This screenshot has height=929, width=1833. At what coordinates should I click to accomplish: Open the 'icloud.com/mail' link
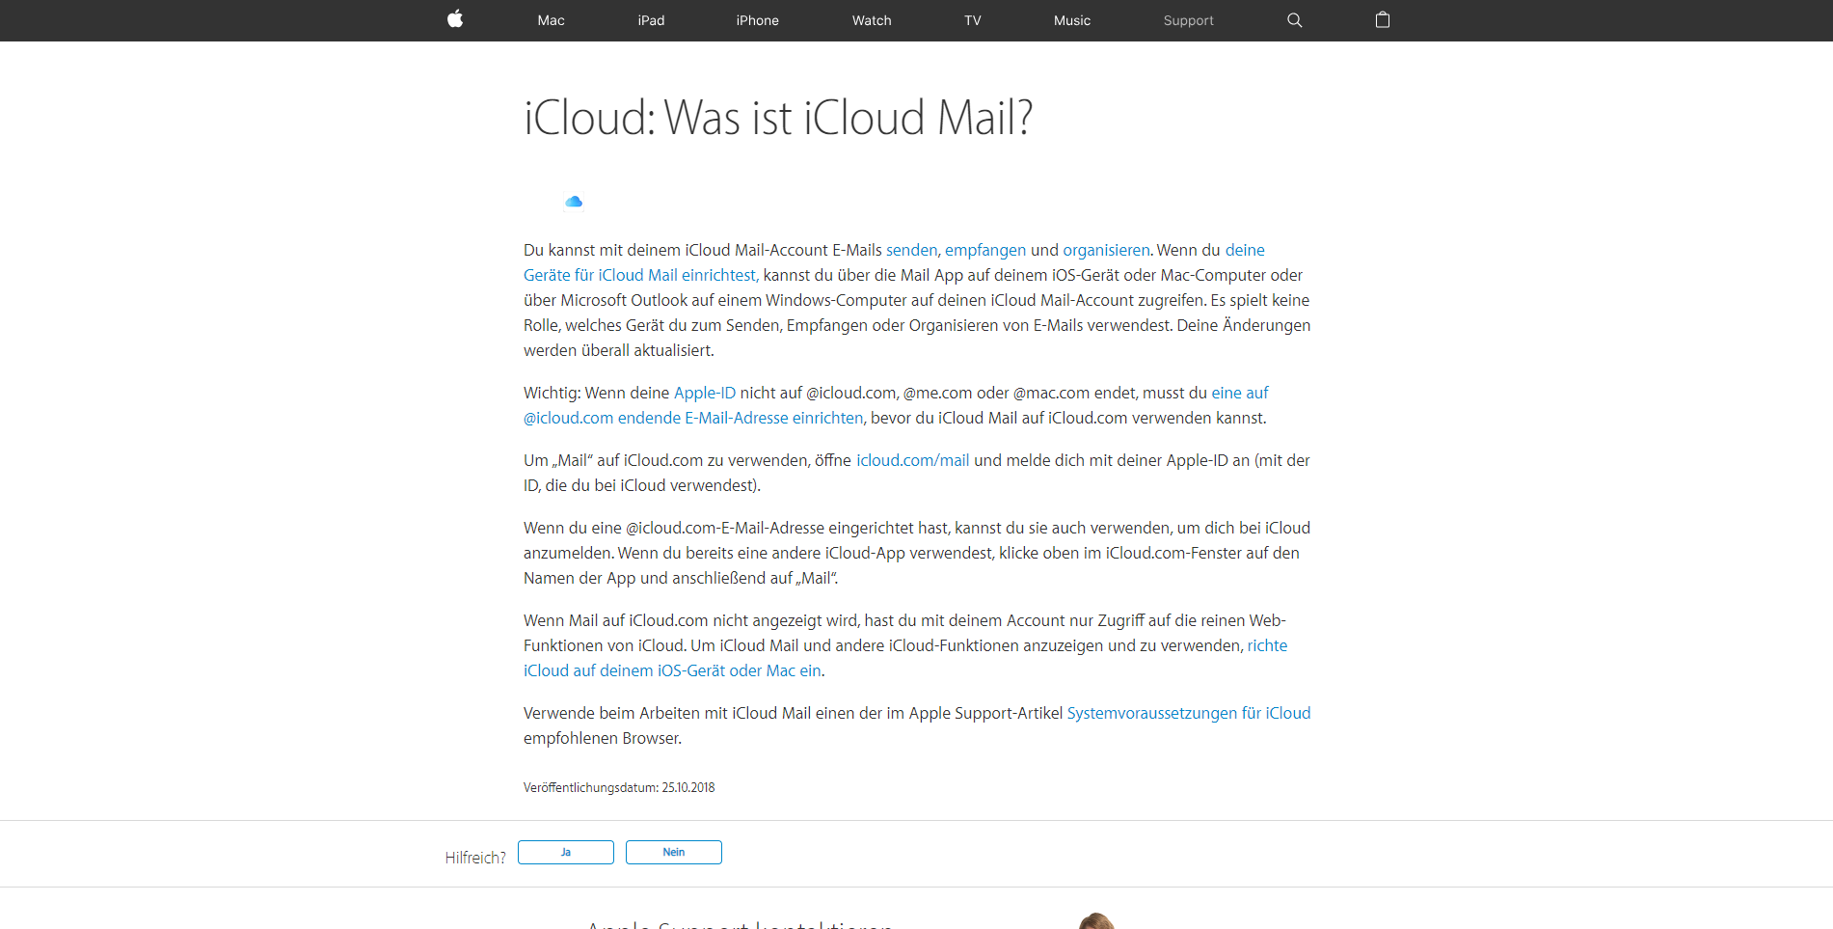pos(912,460)
